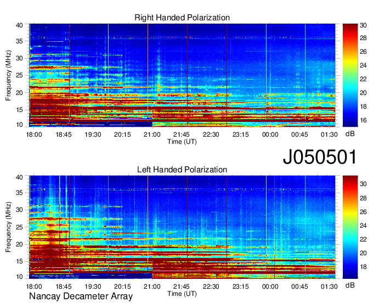Click 22:30 time tick on lower plot
The height and width of the screenshot is (303, 373).
click(211, 287)
